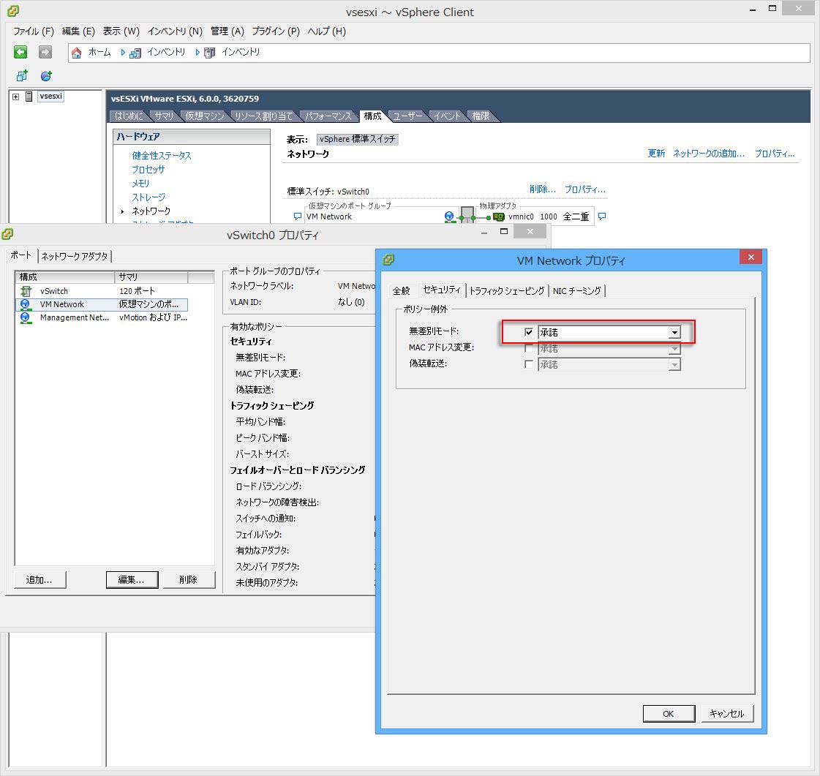Open the ヘルプ (H) menu
The image size is (820, 776).
[327, 31]
